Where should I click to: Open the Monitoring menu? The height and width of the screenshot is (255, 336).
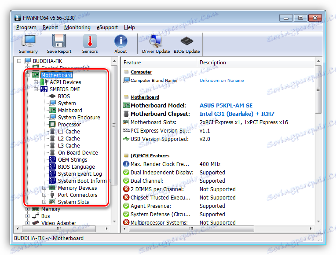(77, 27)
